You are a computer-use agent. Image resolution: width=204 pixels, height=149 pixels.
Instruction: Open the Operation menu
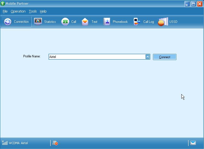[x=18, y=11]
